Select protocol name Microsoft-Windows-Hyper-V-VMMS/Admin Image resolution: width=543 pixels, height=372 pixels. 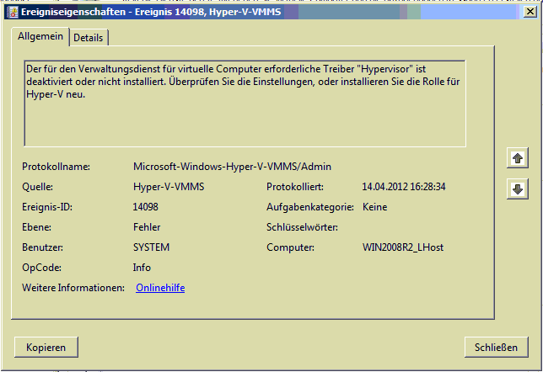(232, 167)
